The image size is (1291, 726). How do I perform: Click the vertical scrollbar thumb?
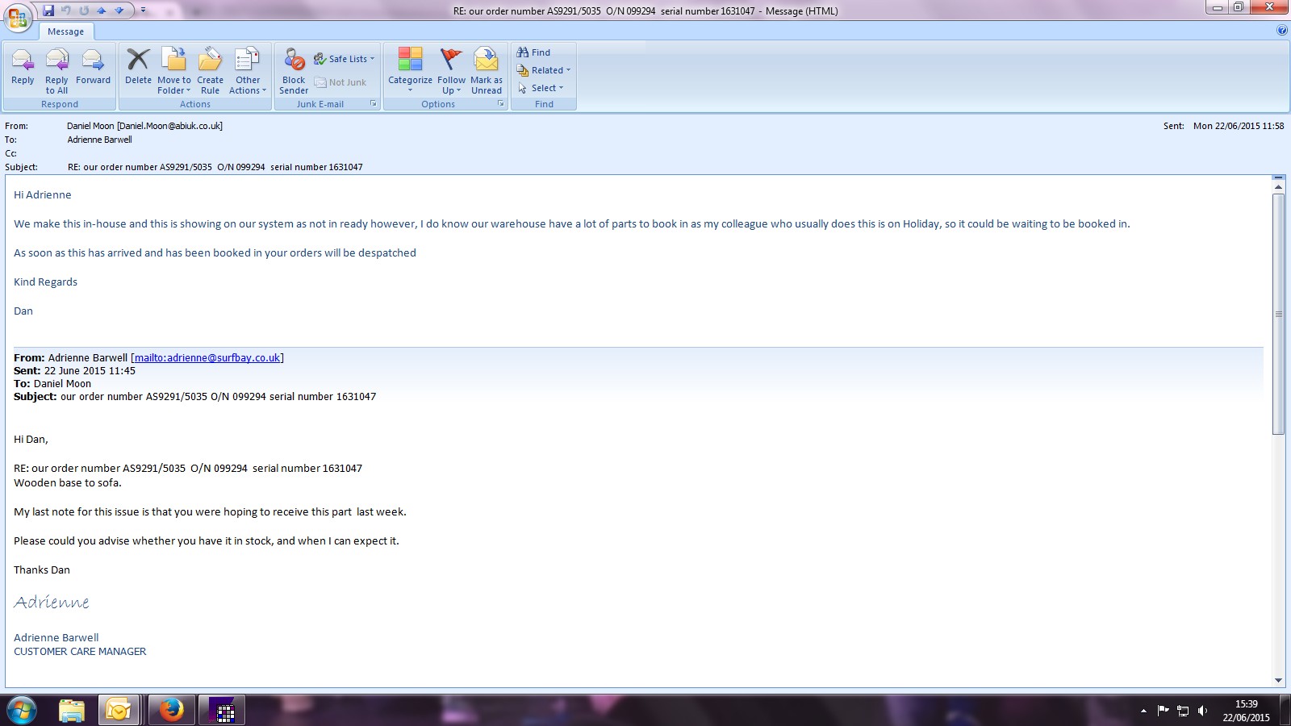[1278, 314]
